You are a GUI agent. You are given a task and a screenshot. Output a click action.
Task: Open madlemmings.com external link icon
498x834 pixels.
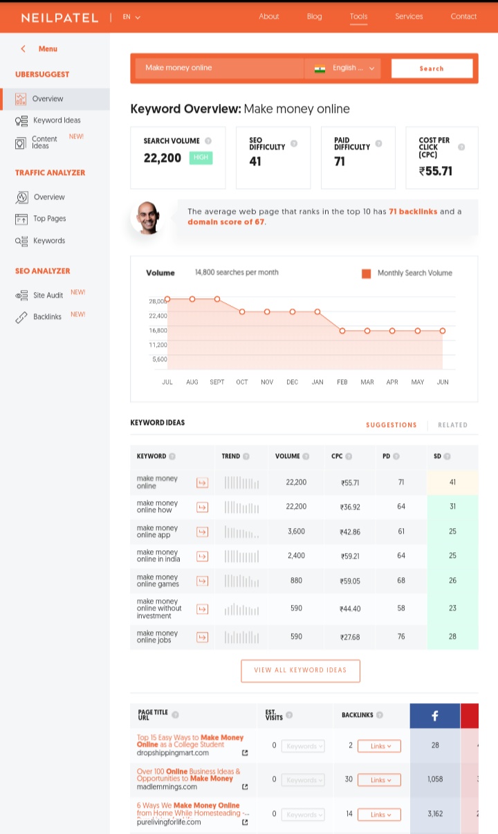click(x=245, y=787)
